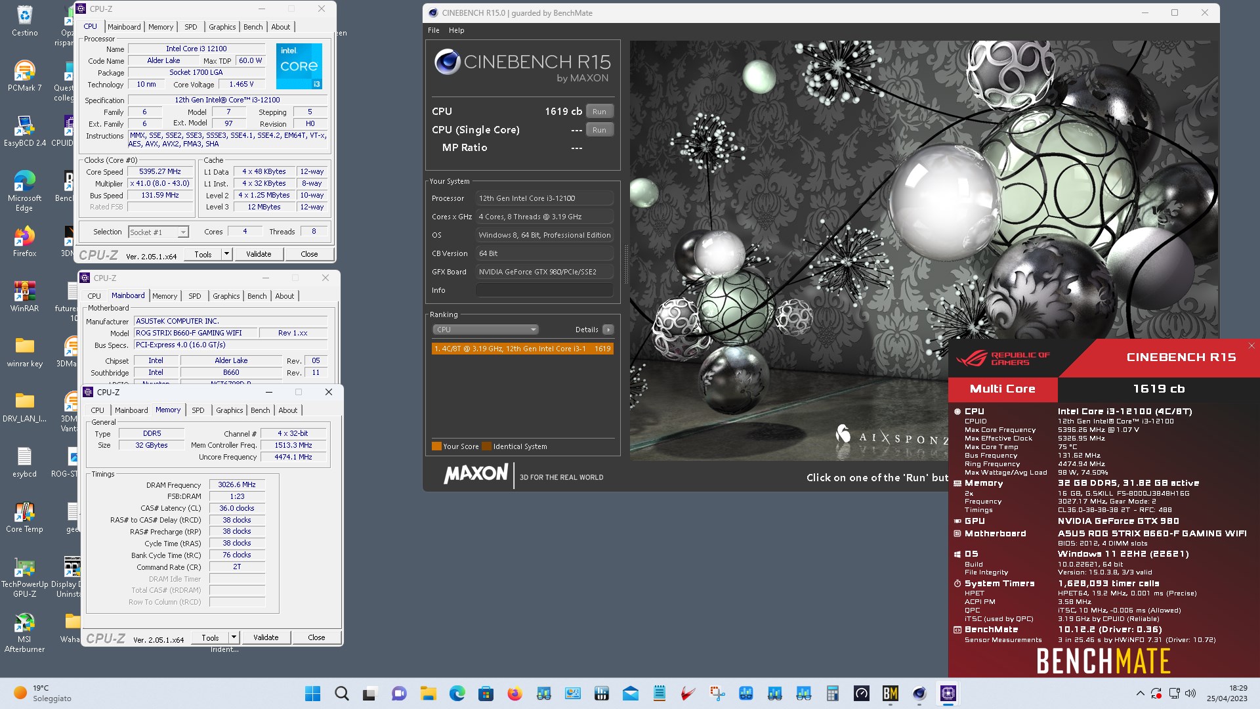Open EasyBCD 2.4 desktop shortcut
This screenshot has width=1260, height=709.
click(x=24, y=131)
